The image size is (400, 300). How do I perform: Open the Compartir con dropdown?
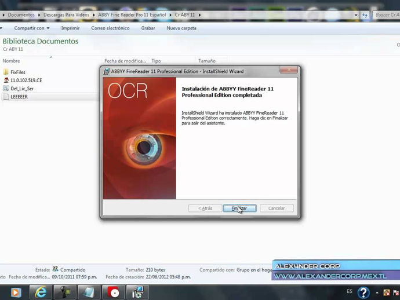click(x=32, y=28)
